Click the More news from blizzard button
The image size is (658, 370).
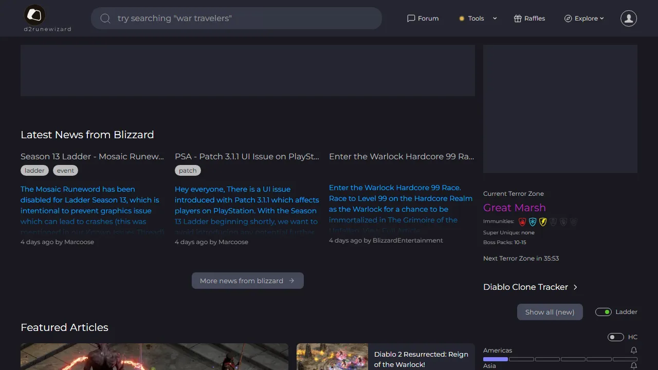pos(247,281)
